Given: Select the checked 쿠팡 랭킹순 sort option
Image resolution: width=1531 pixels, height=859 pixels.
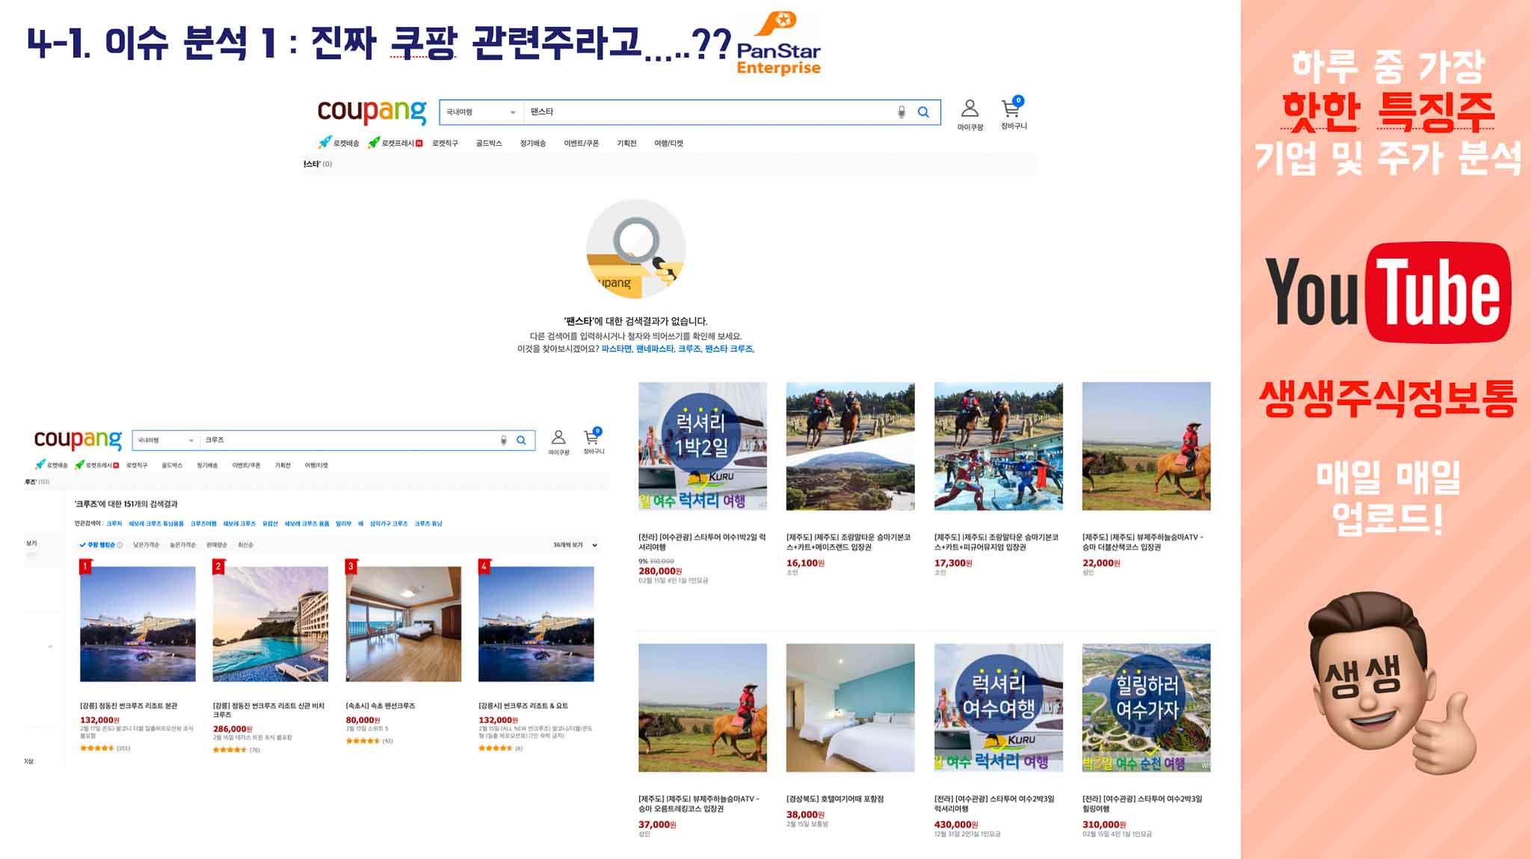Looking at the screenshot, I should [100, 545].
